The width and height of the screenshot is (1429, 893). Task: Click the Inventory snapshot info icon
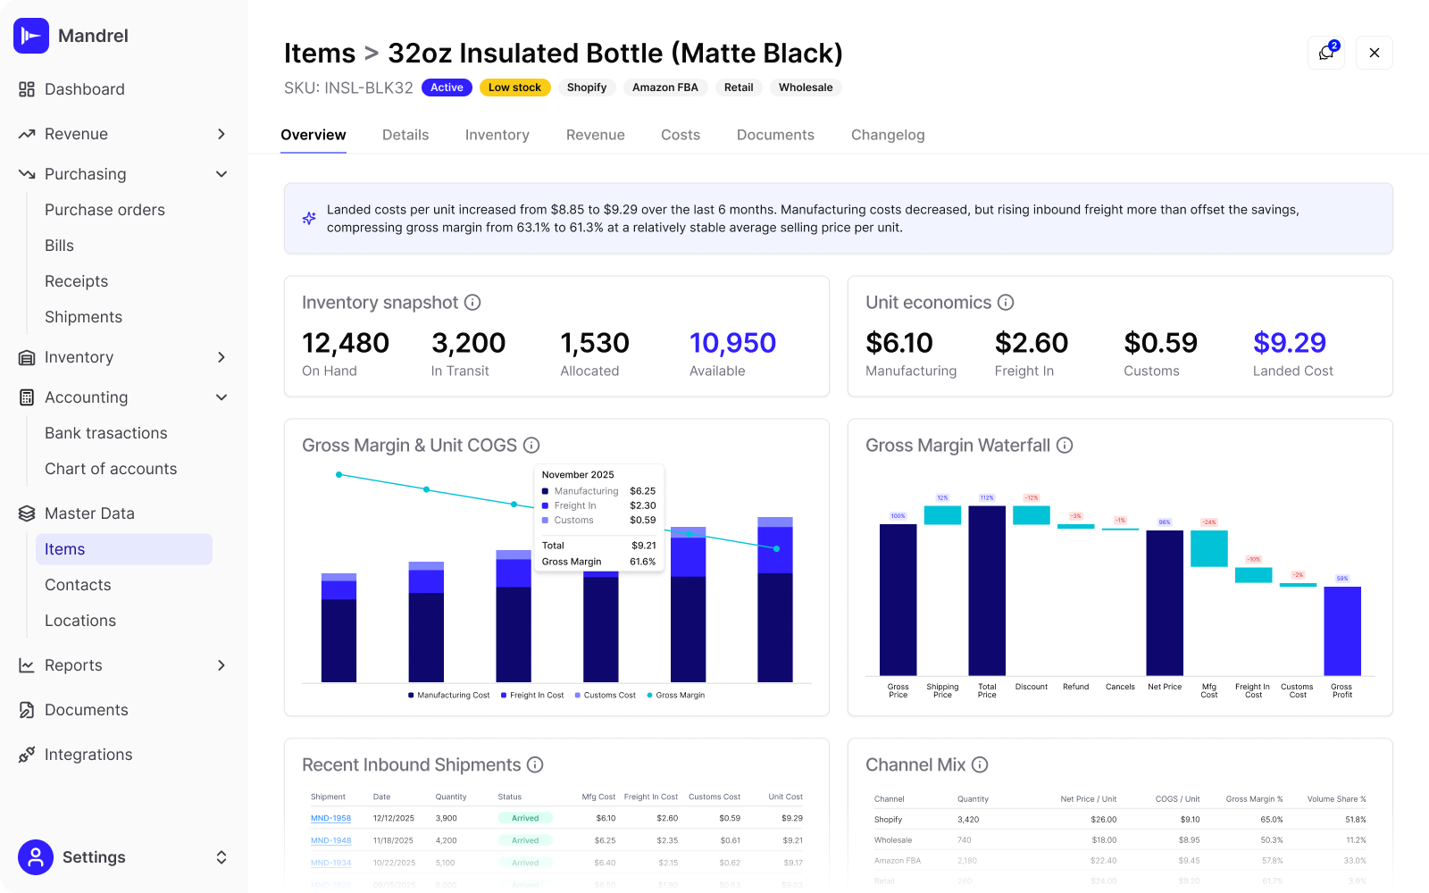[x=473, y=302]
